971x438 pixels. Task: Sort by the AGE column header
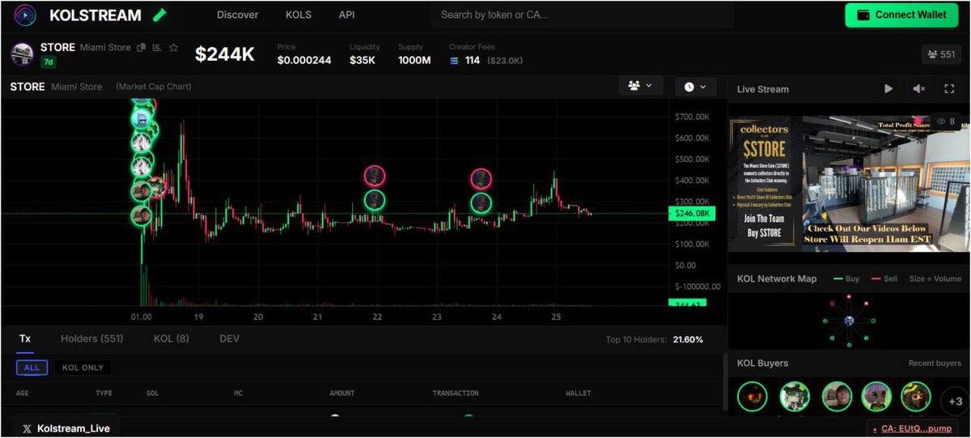click(x=24, y=393)
